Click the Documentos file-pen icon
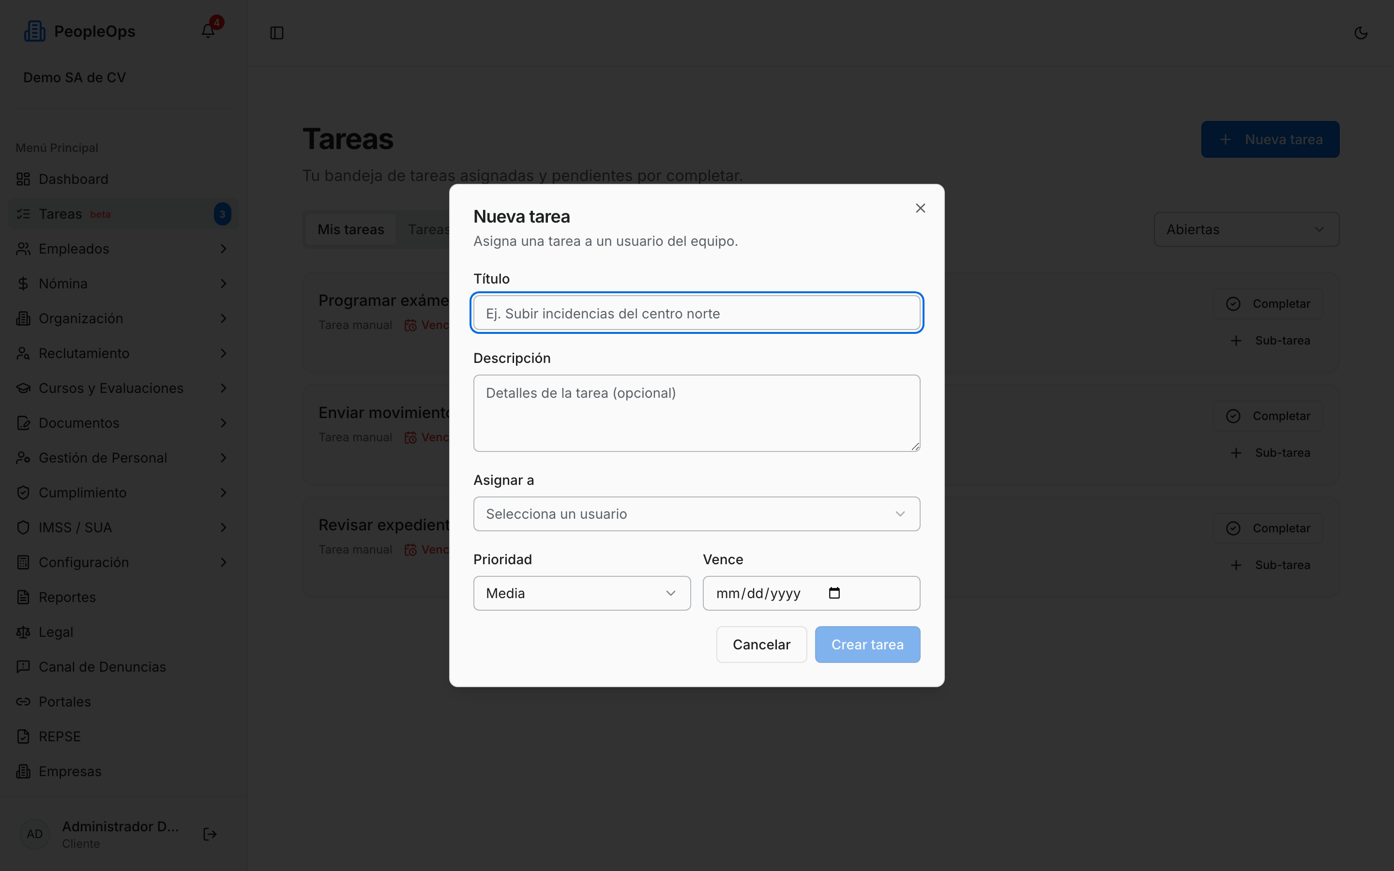 point(23,423)
